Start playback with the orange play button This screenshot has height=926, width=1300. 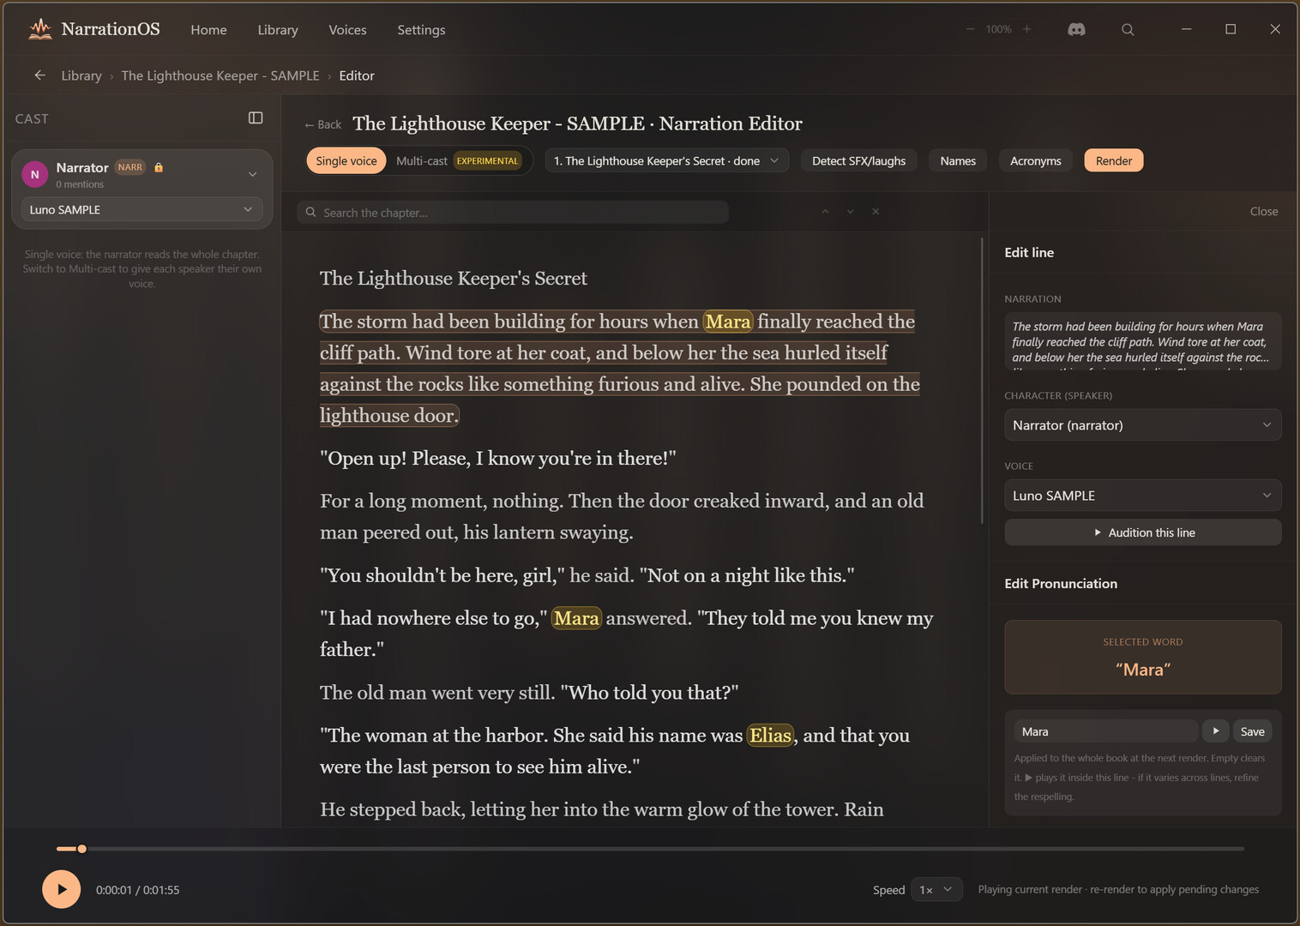(62, 889)
